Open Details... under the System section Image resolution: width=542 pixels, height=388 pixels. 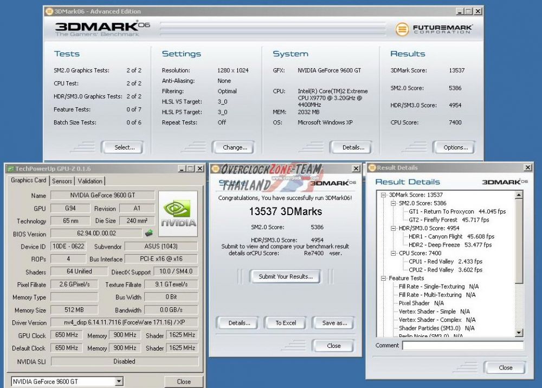[351, 147]
